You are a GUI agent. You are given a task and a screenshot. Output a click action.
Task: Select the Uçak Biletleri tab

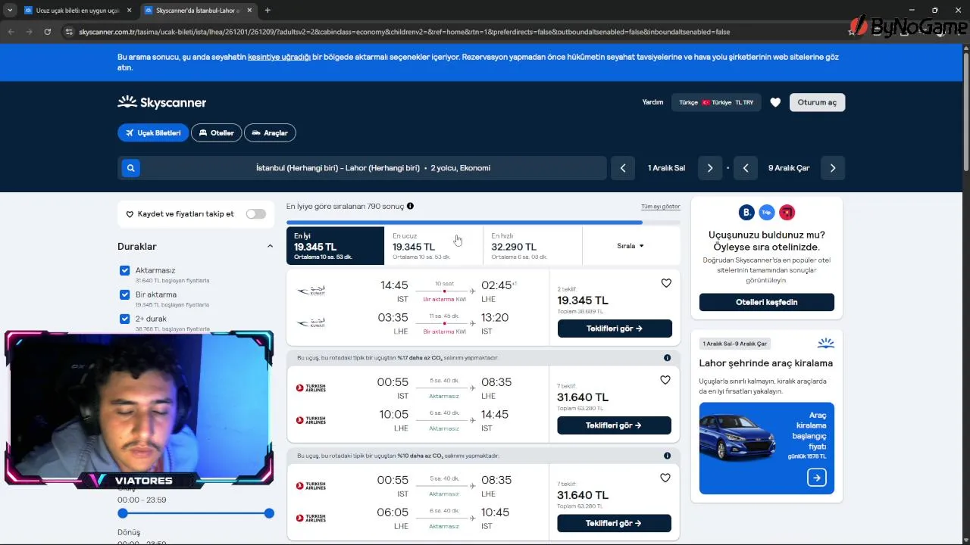click(x=153, y=132)
